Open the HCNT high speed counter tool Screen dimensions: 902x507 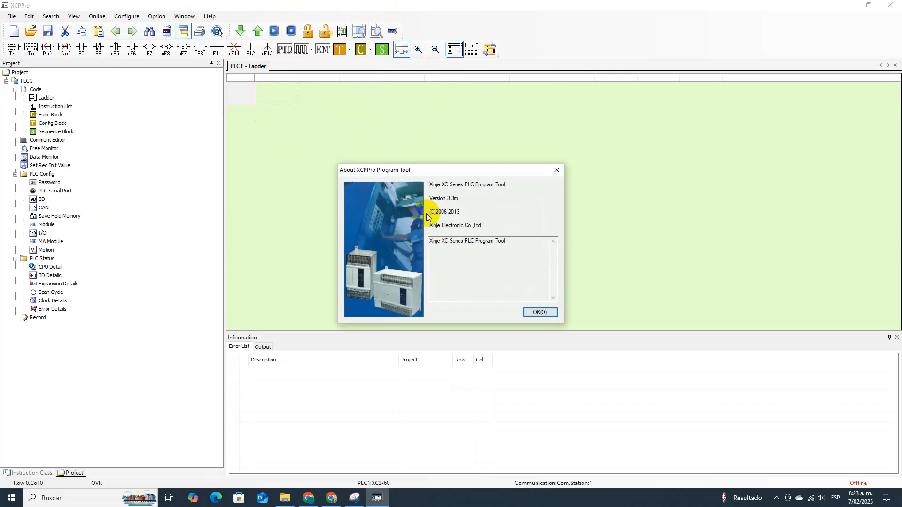[323, 49]
